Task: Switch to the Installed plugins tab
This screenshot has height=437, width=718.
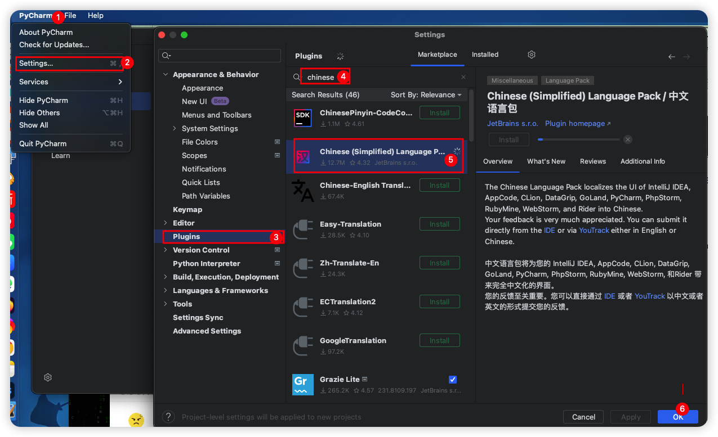Action: (x=485, y=55)
